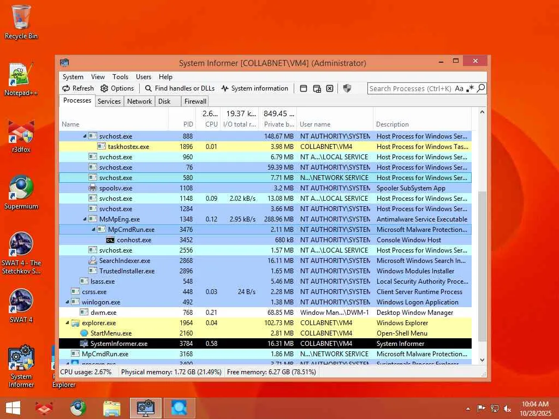Open the Tools menu

(120, 76)
